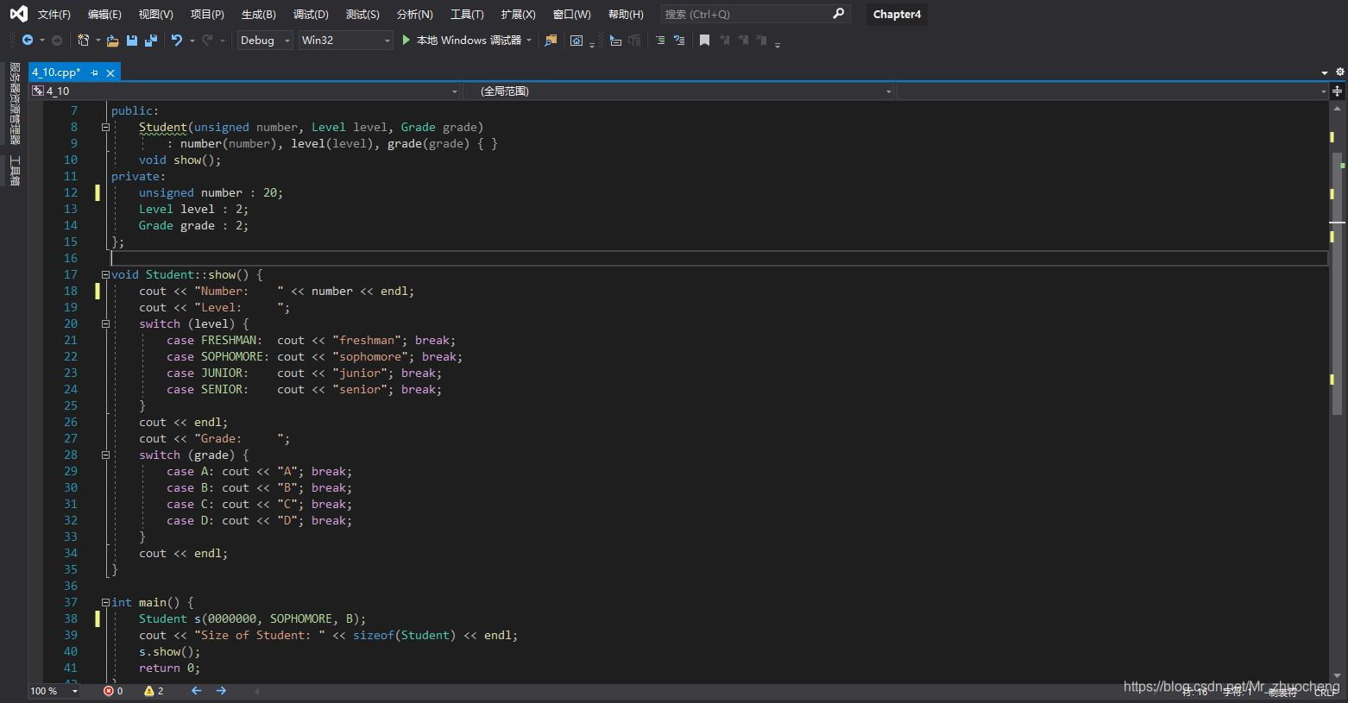1348x703 pixels.
Task: Open the debugger target dropdown arrow
Action: (529, 40)
